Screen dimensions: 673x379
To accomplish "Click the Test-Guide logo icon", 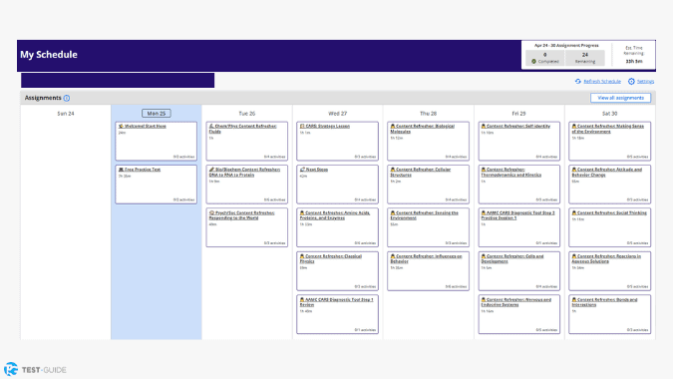I will [11, 369].
